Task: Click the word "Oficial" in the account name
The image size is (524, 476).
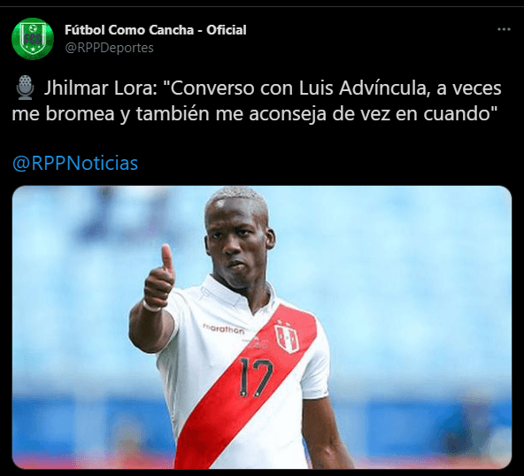Action: click(227, 30)
